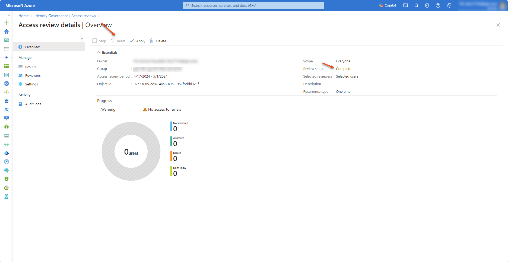Open the Dashboard icon in the sidebar

pos(7,40)
